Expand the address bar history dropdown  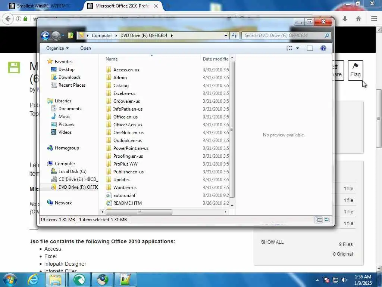click(x=226, y=36)
